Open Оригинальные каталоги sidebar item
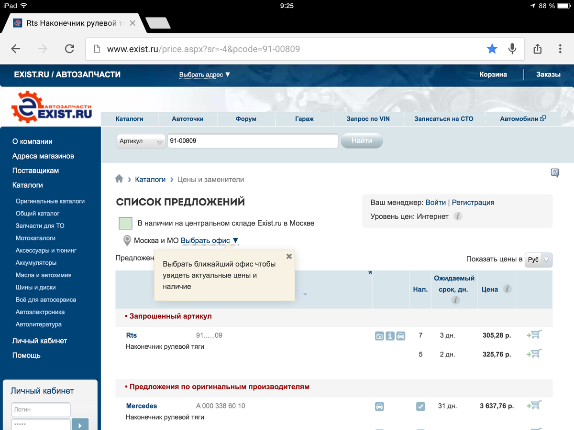Screen dimensions: 574x430 click(50, 201)
